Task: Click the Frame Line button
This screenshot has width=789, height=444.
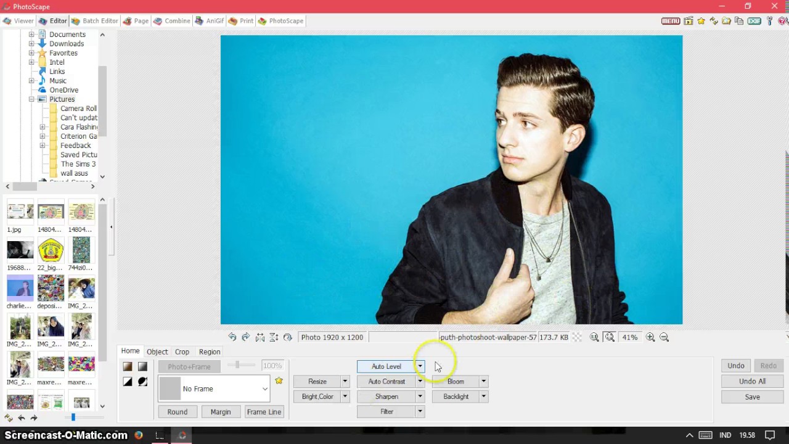Action: [x=264, y=412]
